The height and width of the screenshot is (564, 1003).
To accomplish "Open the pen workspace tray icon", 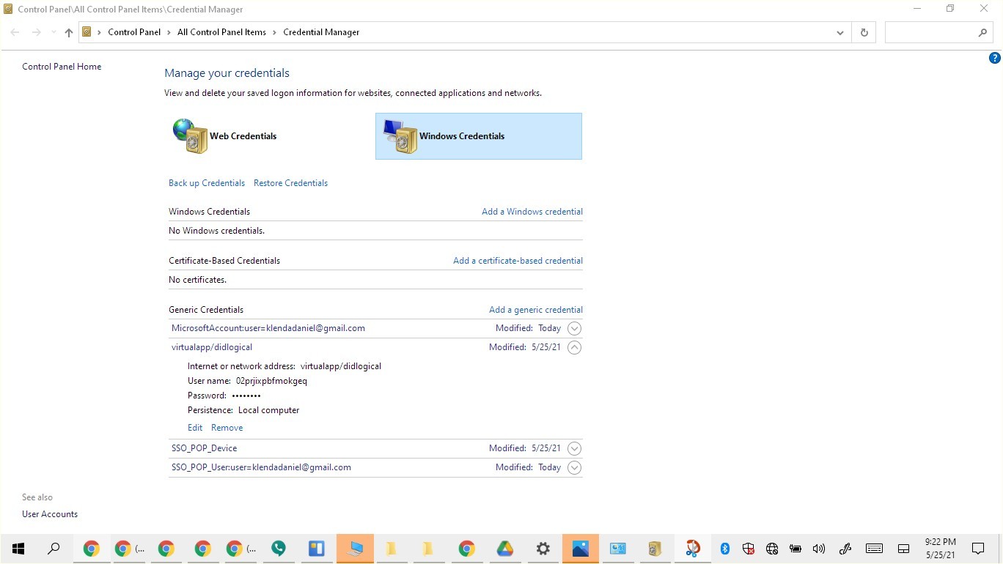I will (x=845, y=549).
